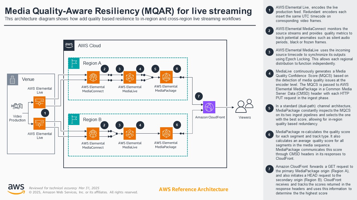This screenshot has height=200, width=357.
Task: Select the Region A flag icon
Action: coord(73,63)
